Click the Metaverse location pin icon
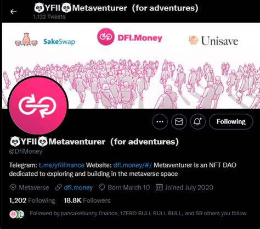This screenshot has width=260, height=229. coord(13,187)
